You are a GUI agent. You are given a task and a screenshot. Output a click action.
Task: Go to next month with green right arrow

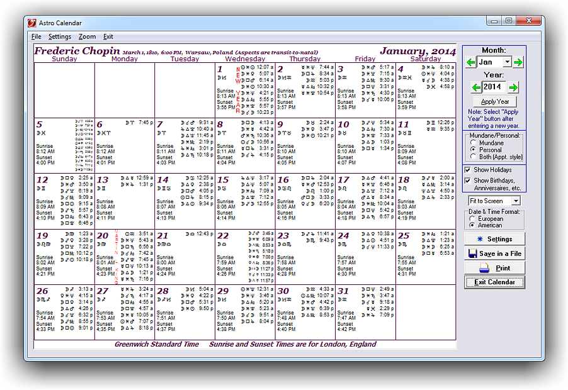point(518,62)
